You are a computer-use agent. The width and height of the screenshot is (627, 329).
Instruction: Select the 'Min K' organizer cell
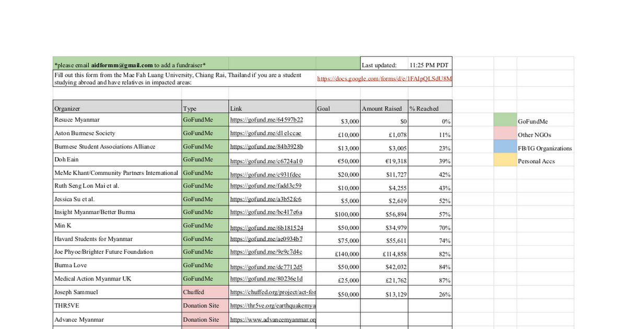click(117, 226)
